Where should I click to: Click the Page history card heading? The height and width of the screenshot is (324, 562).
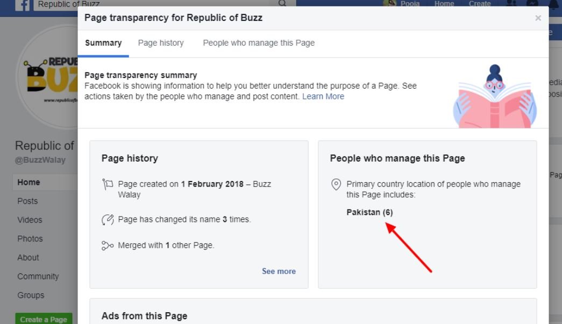tap(130, 159)
